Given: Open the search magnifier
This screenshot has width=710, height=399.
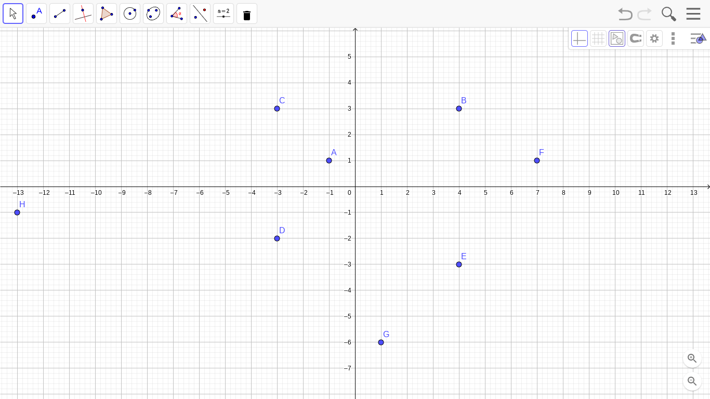Looking at the screenshot, I should (669, 14).
